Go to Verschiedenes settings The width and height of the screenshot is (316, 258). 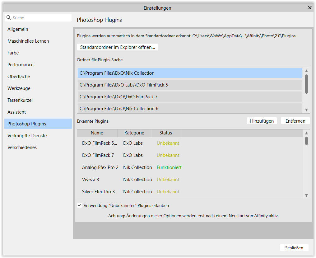coord(38,148)
